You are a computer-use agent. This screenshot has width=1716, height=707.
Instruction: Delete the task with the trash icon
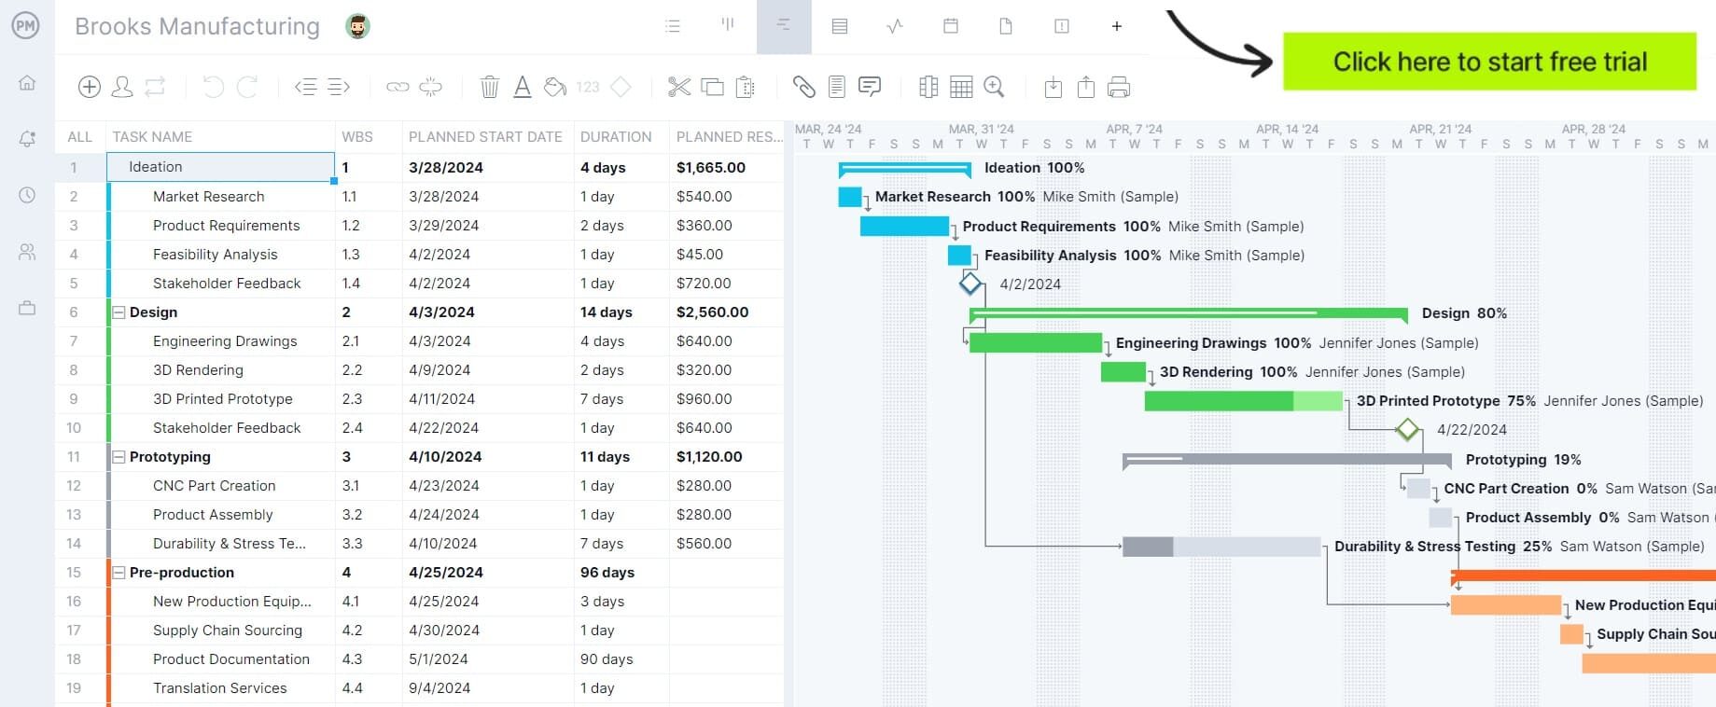coord(489,87)
